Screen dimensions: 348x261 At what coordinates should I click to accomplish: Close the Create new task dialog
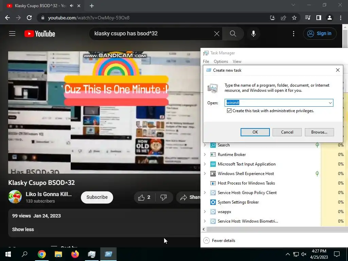click(337, 70)
